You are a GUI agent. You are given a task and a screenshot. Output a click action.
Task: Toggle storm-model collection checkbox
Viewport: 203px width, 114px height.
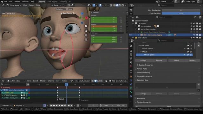[191, 26]
